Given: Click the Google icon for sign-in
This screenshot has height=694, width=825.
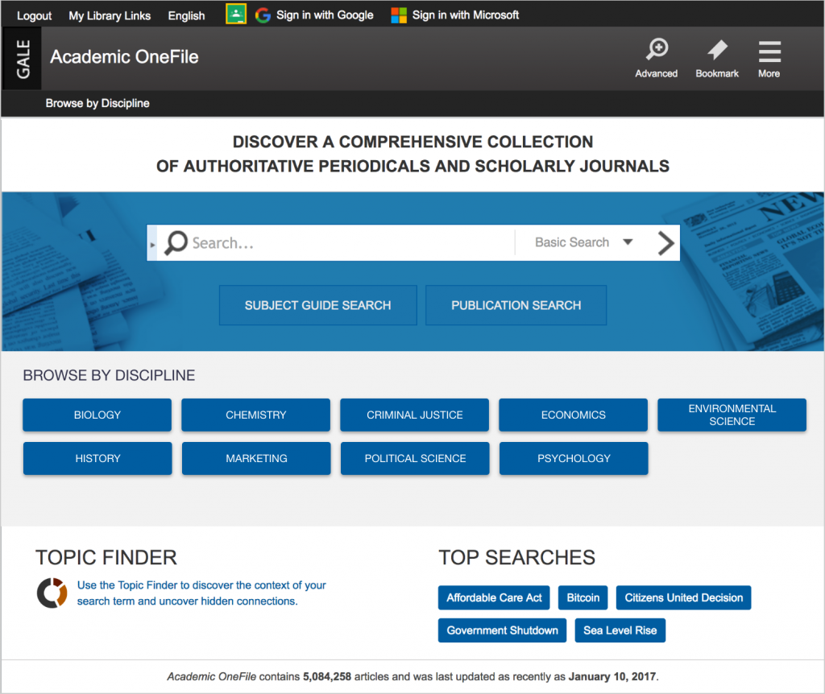Looking at the screenshot, I should point(263,14).
